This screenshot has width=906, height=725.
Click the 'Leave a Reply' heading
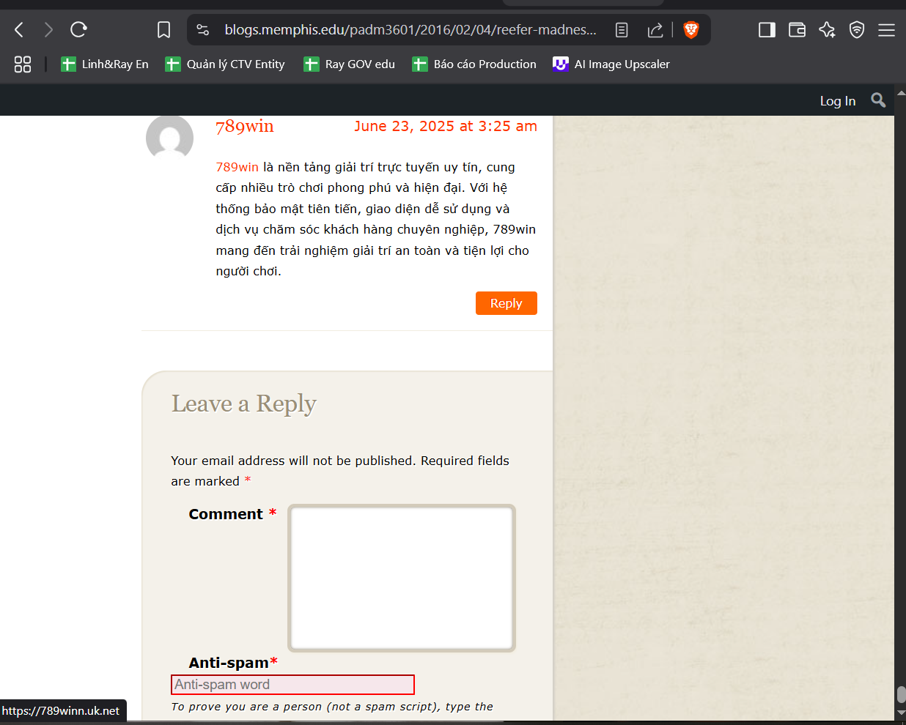click(x=244, y=404)
